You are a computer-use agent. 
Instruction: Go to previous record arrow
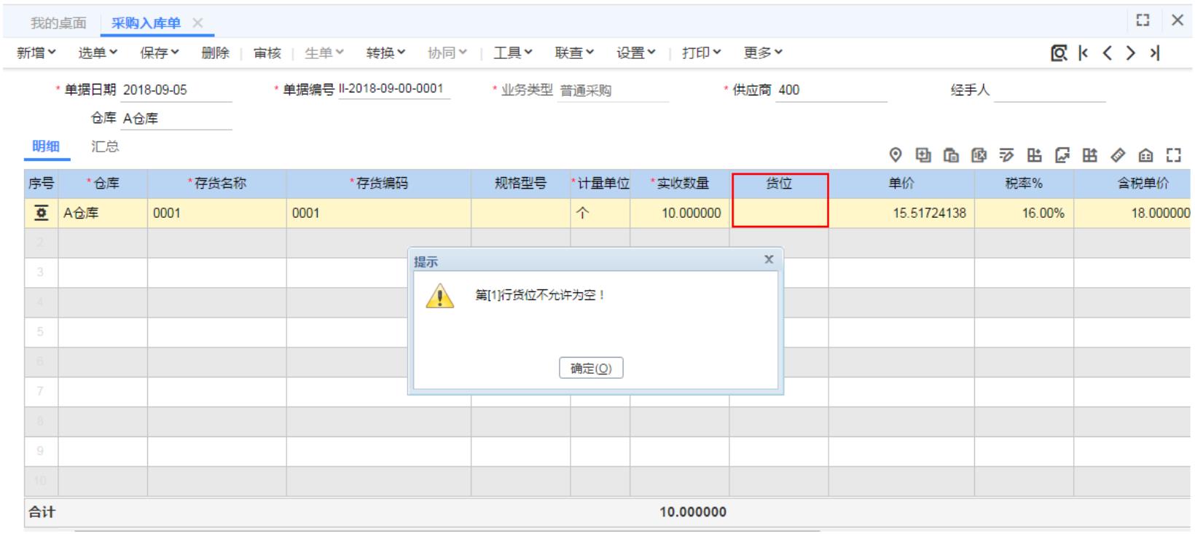click(x=1107, y=53)
